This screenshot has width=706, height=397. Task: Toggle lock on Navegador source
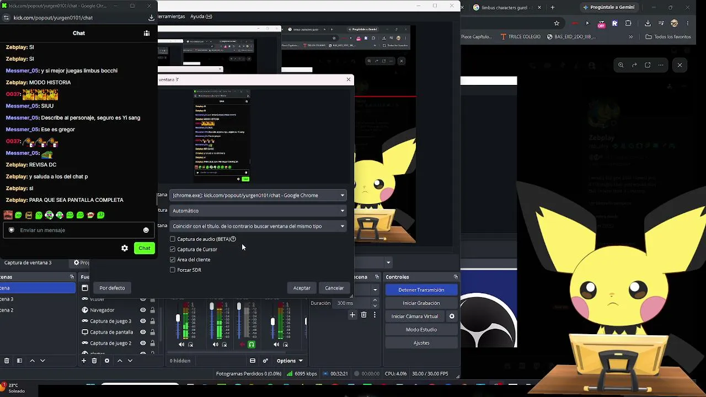[x=152, y=310]
